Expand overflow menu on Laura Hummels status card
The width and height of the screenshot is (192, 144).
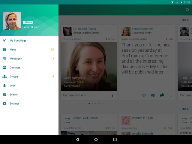[x=171, y=95]
